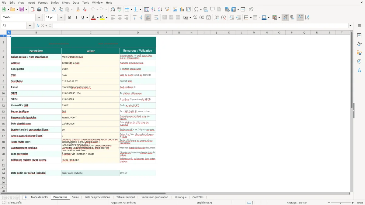
Task: Expand the formula bar
Action: tap(350, 26)
